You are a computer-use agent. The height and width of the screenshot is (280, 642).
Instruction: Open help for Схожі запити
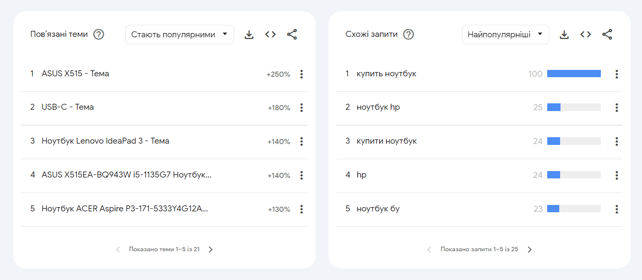(x=409, y=34)
